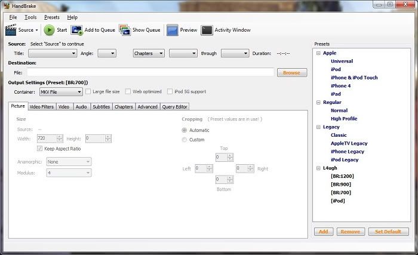This screenshot has width=418, height=255.
Task: Click the Right crop value stepper
Action: pyautogui.click(x=251, y=168)
